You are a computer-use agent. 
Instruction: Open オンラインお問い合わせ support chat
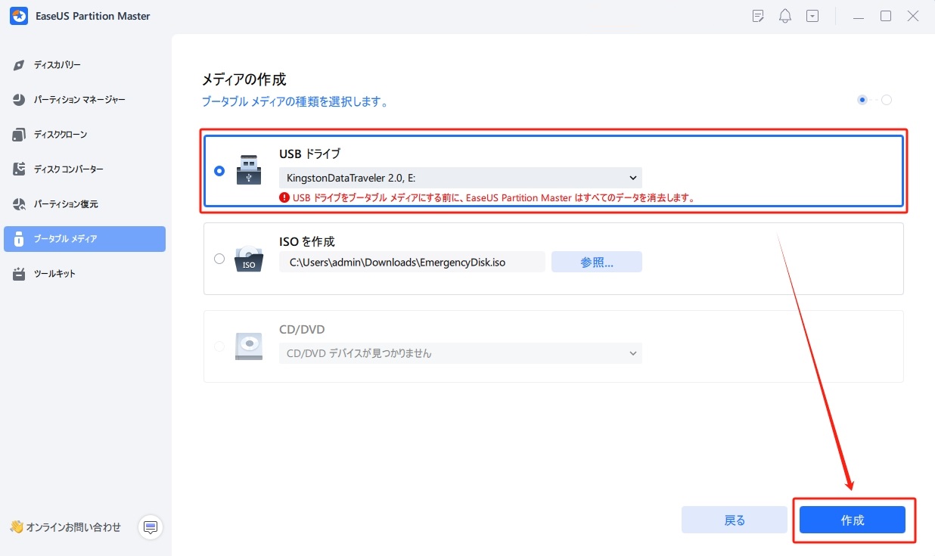click(x=64, y=527)
